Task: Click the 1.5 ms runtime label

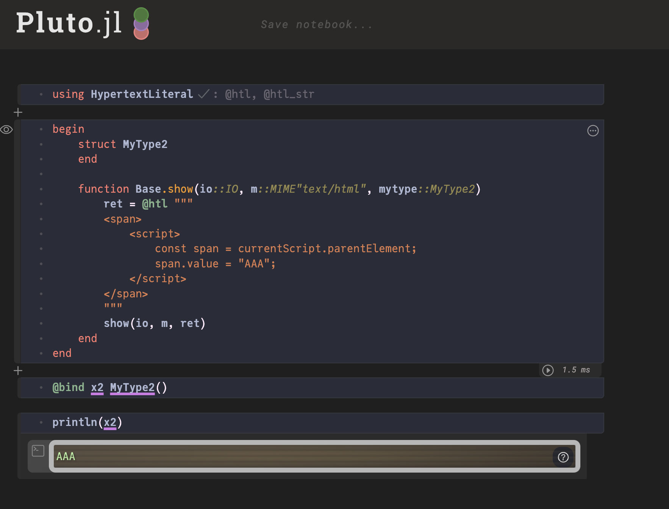Action: click(x=576, y=370)
